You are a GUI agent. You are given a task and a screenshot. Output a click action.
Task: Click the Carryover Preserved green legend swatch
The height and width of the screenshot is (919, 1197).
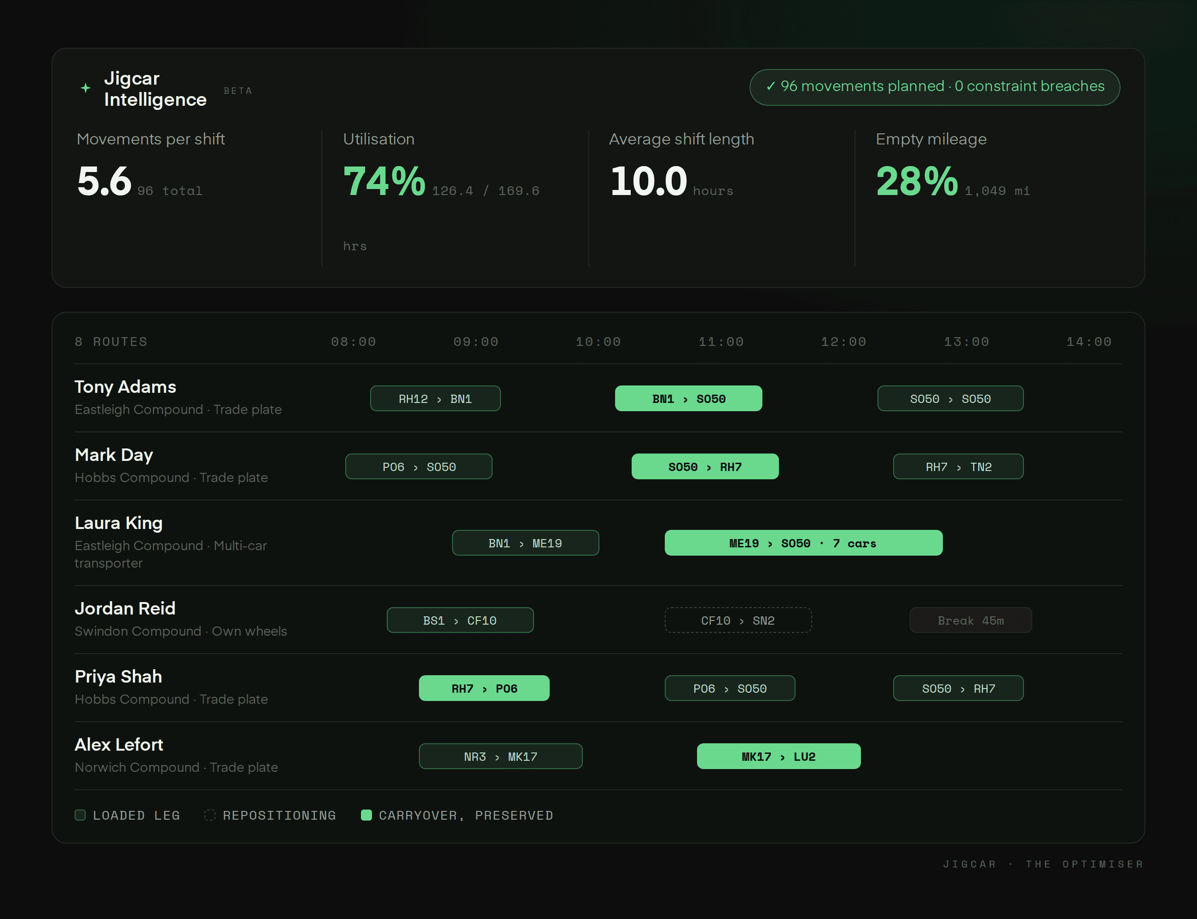[366, 815]
